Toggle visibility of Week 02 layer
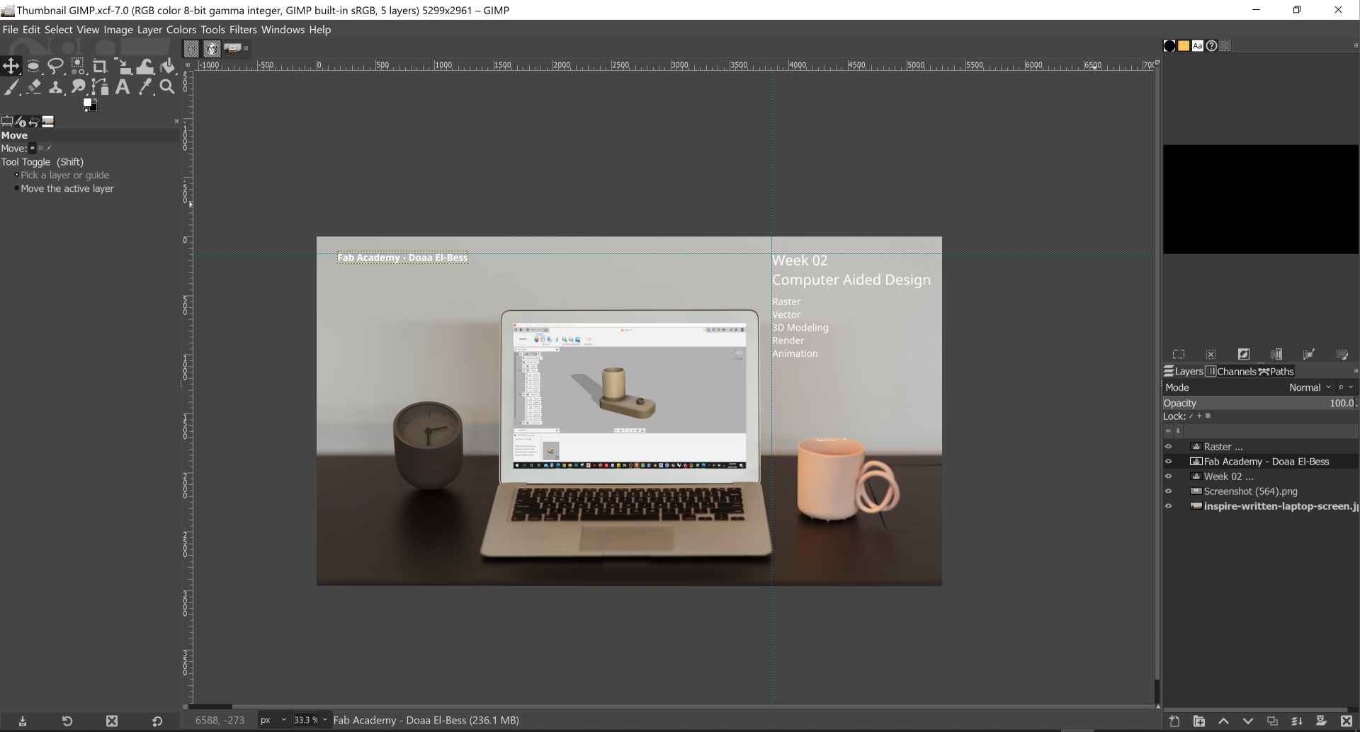Image resolution: width=1360 pixels, height=732 pixels. tap(1169, 476)
